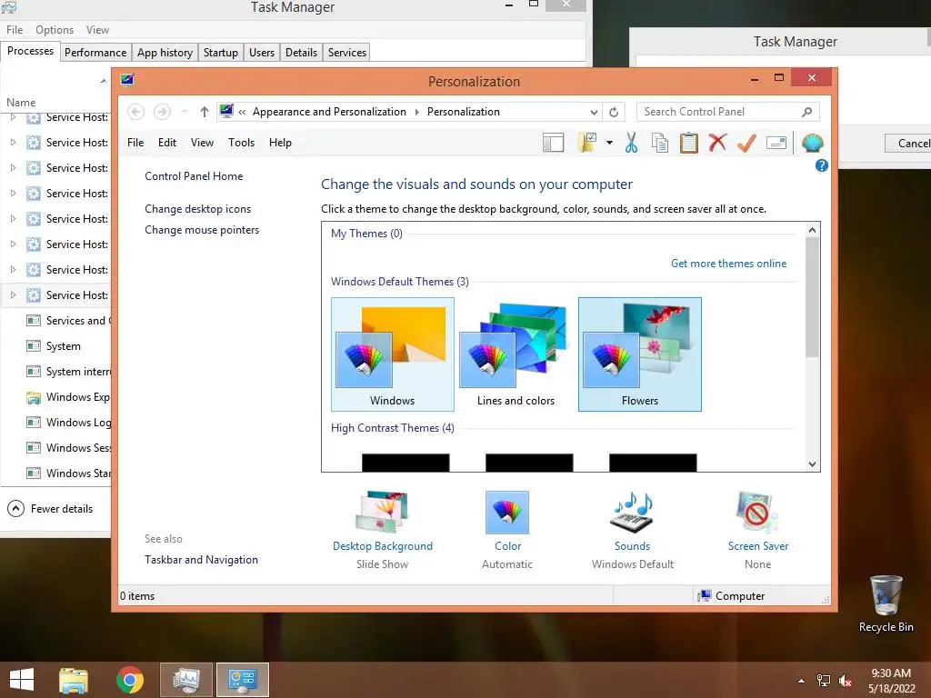This screenshot has width=931, height=698.
Task: Go to Control Panel Home
Action: point(194,176)
